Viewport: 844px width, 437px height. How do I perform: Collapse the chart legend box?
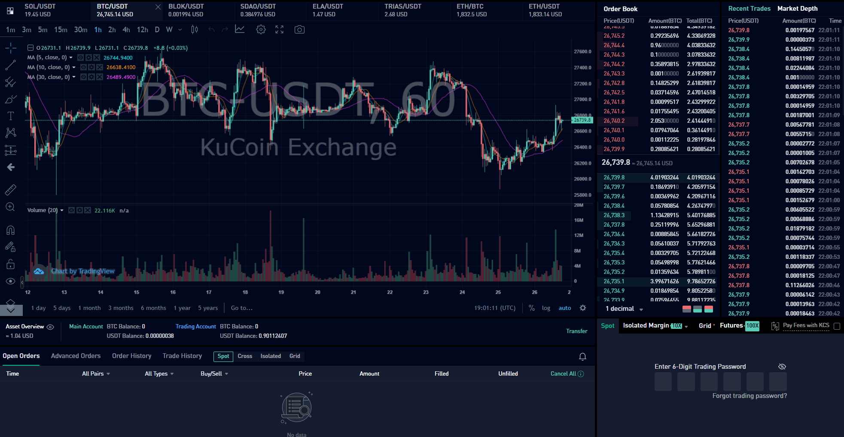(30, 48)
